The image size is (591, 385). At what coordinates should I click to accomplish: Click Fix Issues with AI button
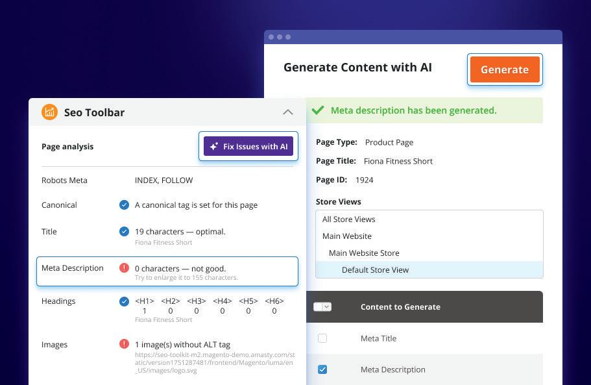point(248,146)
